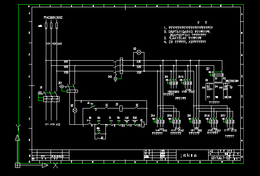Click the UCS X-axis arrowhead
Screen dimensions: 260x176
(x=45, y=165)
